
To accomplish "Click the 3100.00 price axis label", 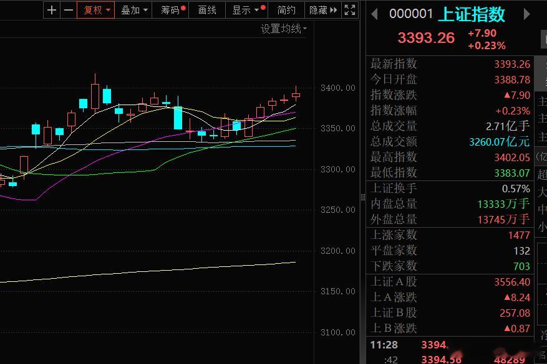I will pos(337,332).
